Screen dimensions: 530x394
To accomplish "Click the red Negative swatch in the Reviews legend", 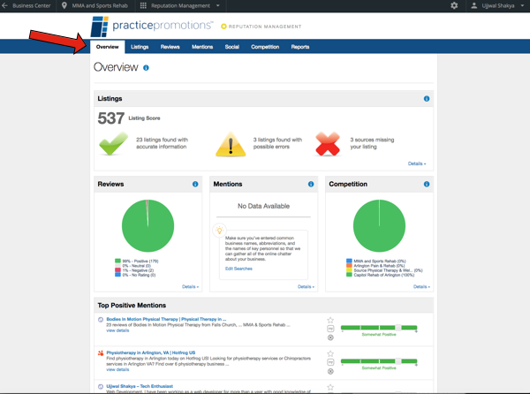I will tap(117, 270).
